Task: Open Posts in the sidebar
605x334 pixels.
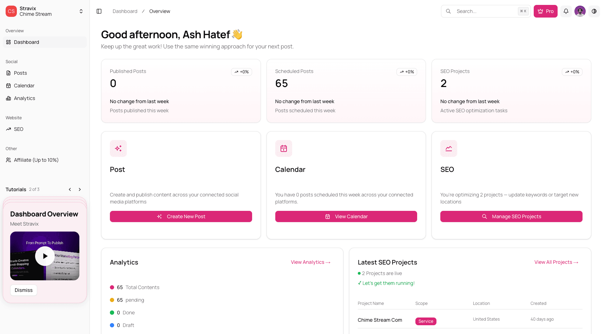Action: pyautogui.click(x=20, y=73)
